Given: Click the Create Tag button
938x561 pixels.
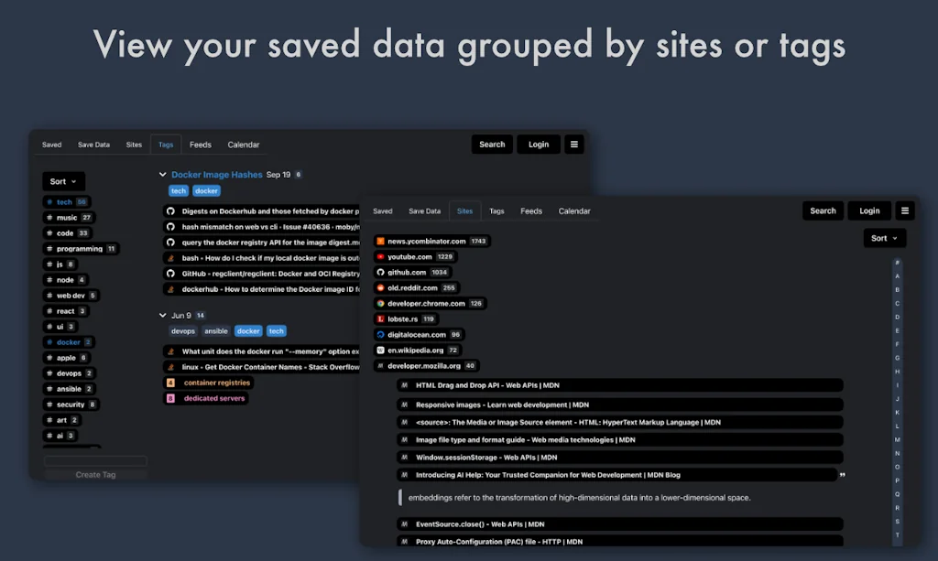Looking at the screenshot, I should (95, 474).
